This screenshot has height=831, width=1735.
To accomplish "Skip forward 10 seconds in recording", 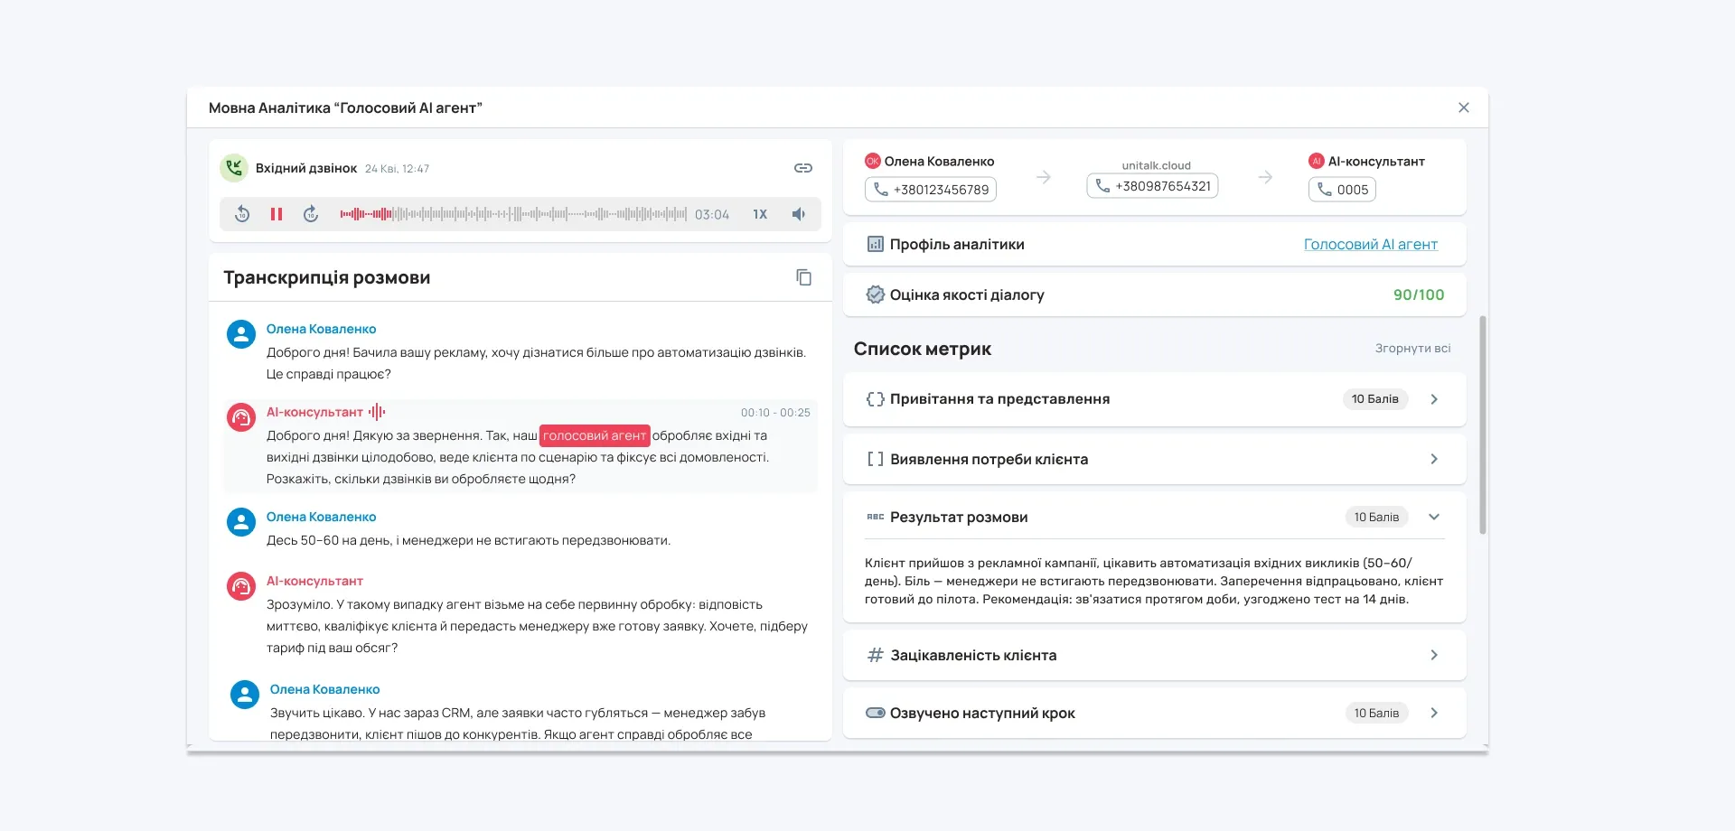I will [311, 214].
